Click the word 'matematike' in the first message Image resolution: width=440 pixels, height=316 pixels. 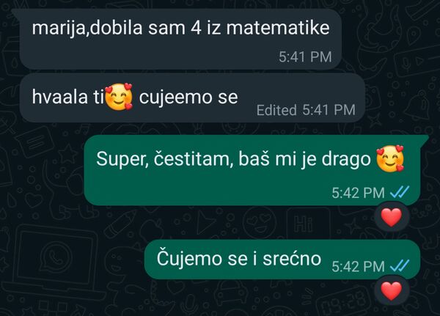click(277, 28)
